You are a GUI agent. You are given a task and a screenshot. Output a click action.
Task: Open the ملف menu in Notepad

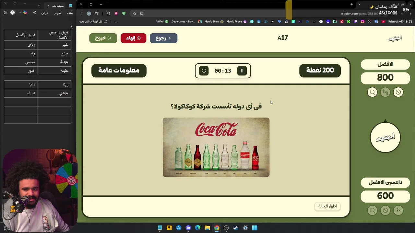[70, 13]
